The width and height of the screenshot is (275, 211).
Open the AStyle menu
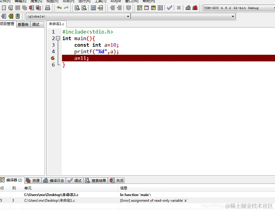[x=116, y=1]
